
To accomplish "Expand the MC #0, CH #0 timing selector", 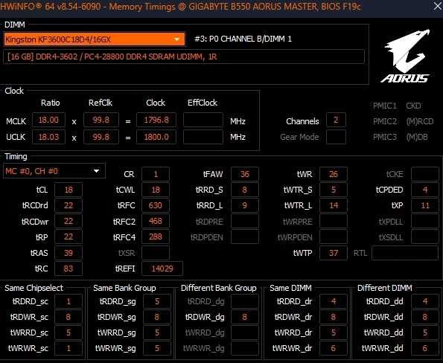I will pos(54,171).
